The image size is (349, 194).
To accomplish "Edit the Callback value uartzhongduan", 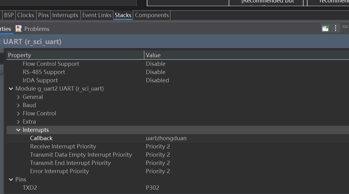I will 166,138.
